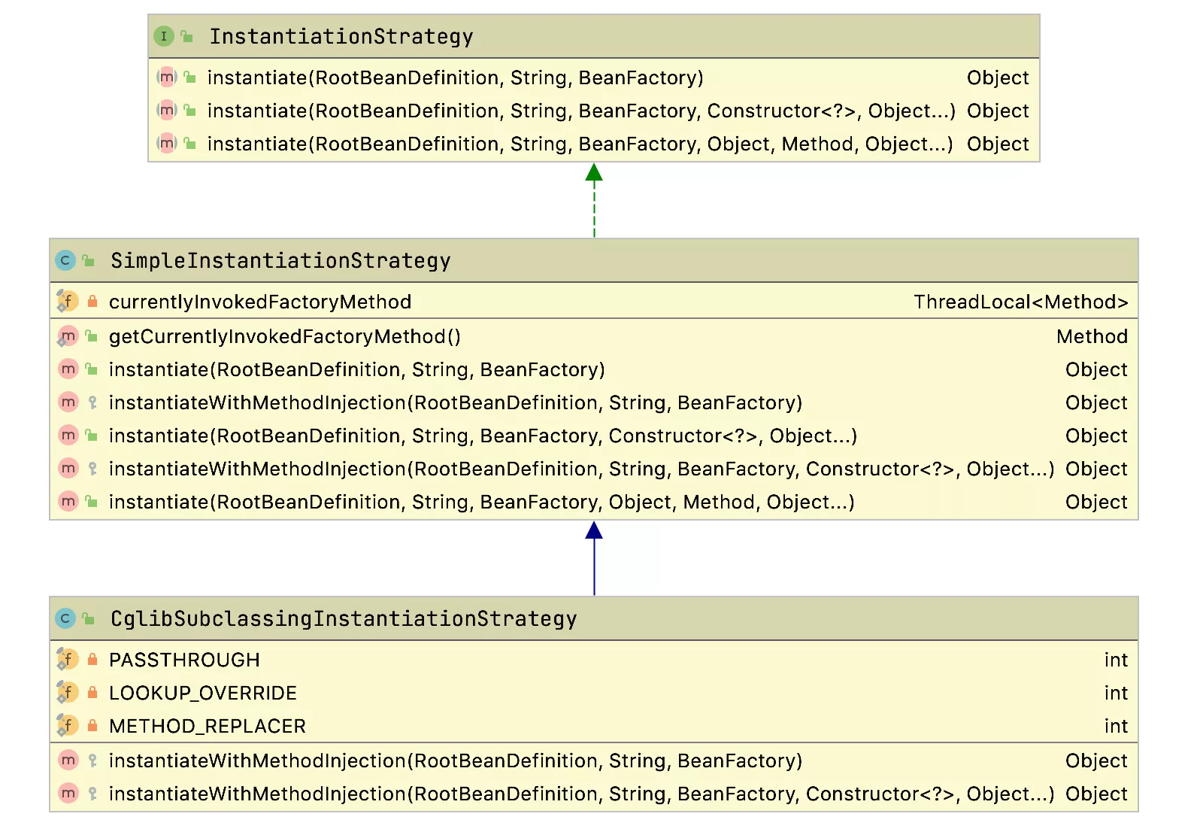Click the field icon of METHOD_REPLACER
This screenshot has height=838, width=1200.
pos(68,725)
